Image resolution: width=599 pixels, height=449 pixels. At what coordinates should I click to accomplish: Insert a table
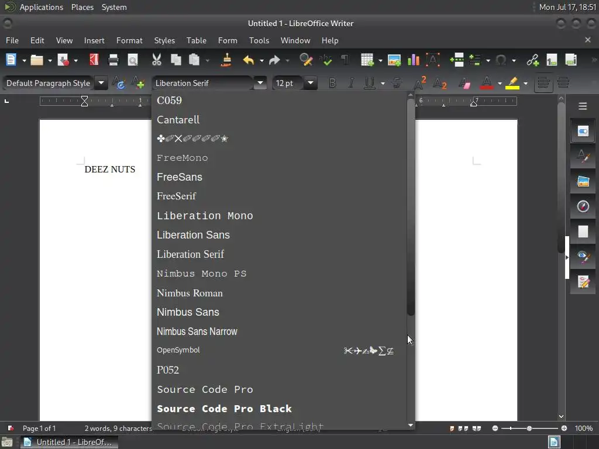367,60
